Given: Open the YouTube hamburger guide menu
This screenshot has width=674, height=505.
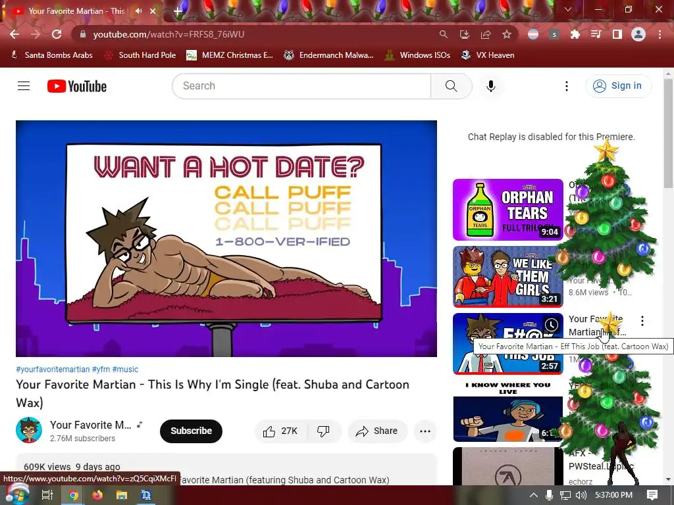Looking at the screenshot, I should (24, 86).
